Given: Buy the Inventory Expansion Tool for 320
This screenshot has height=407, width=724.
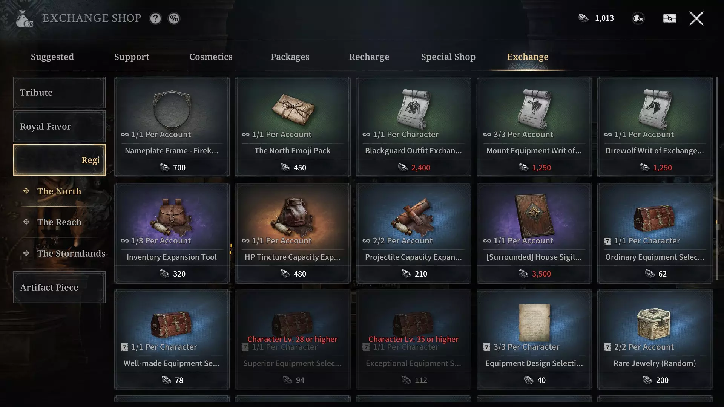Looking at the screenshot, I should pos(172,274).
